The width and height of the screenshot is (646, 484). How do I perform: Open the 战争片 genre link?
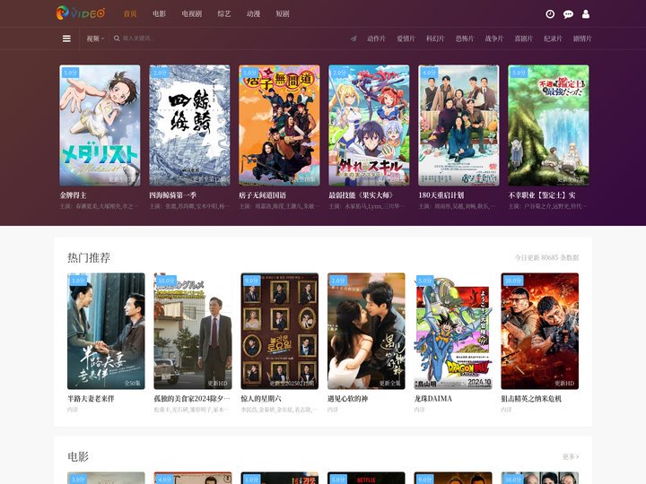click(x=494, y=39)
